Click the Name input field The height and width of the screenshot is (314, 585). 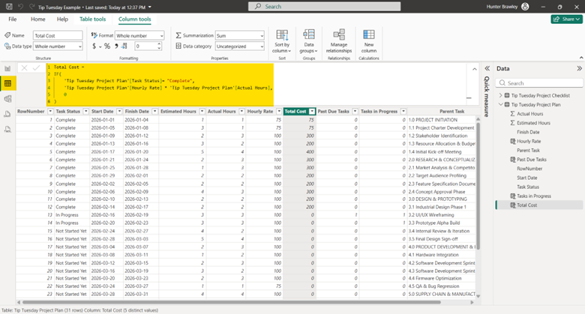click(58, 35)
